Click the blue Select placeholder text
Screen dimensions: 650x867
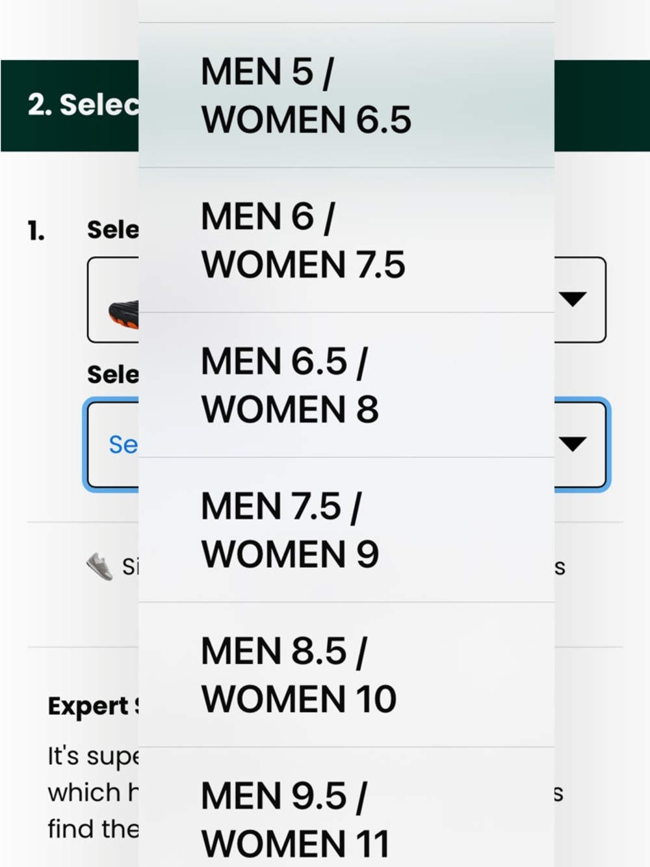[123, 444]
